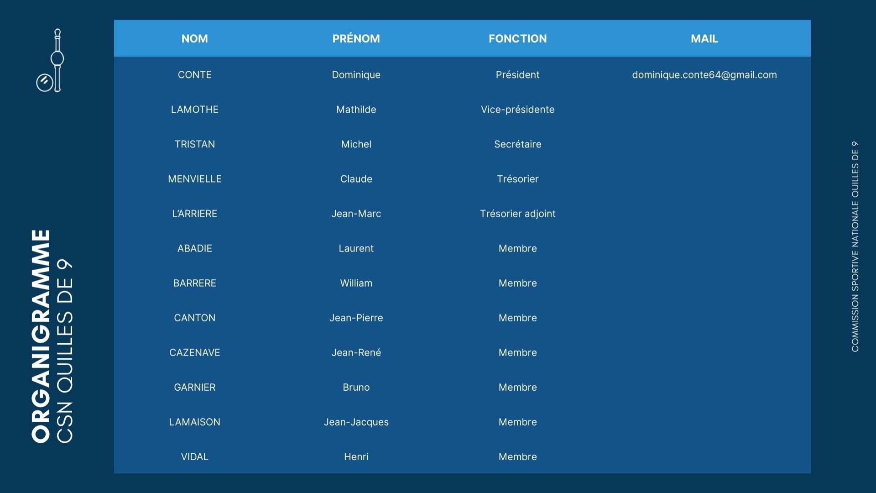Select the name MENVIELLE
Viewport: 876px width, 493px height.
point(195,179)
